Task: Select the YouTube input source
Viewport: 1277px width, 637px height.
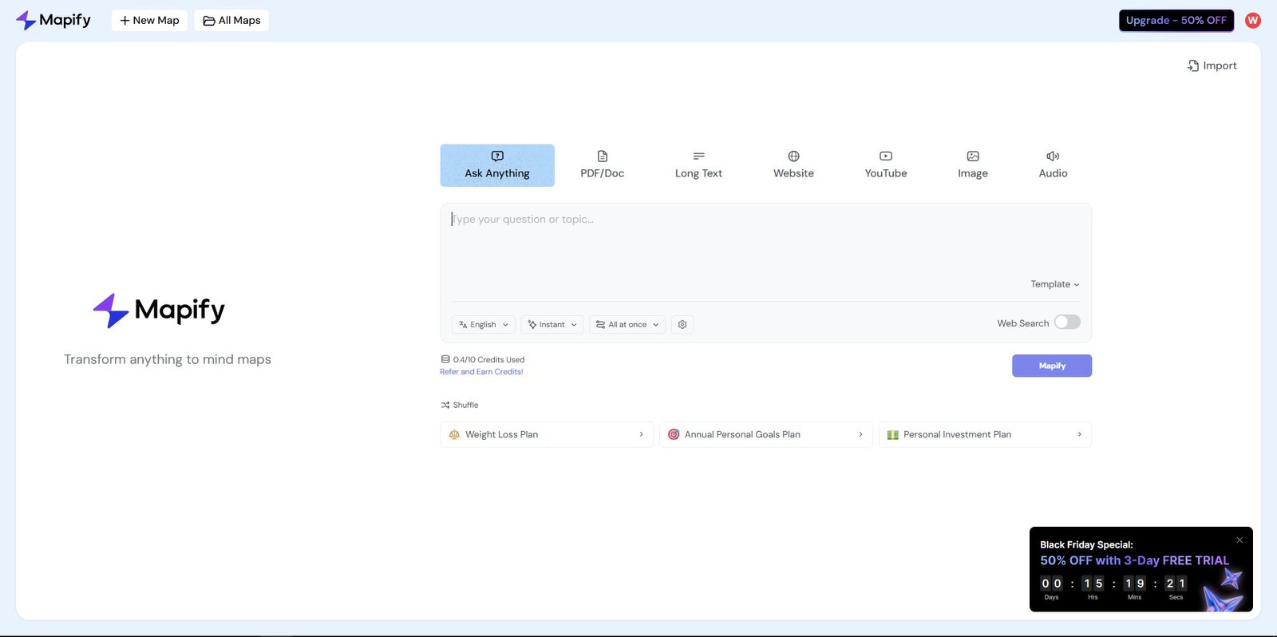Action: (x=885, y=165)
